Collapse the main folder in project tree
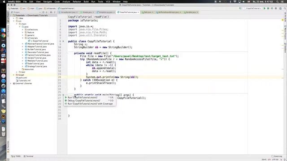 (x=17, y=24)
